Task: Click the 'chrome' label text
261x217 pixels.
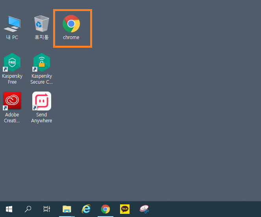Action: point(71,37)
